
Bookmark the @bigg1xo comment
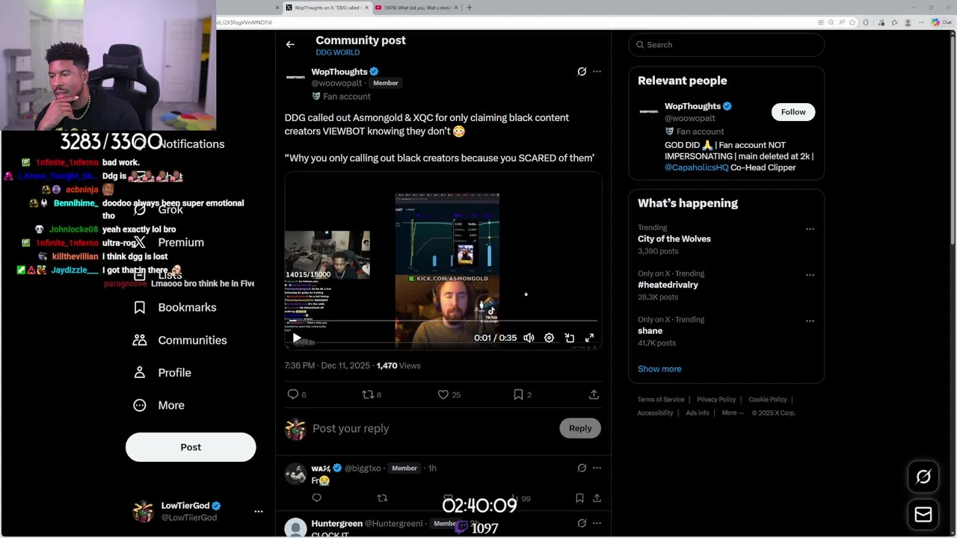[579, 498]
